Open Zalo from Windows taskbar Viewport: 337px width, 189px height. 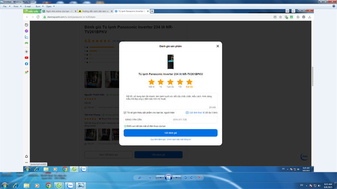pos(70,185)
